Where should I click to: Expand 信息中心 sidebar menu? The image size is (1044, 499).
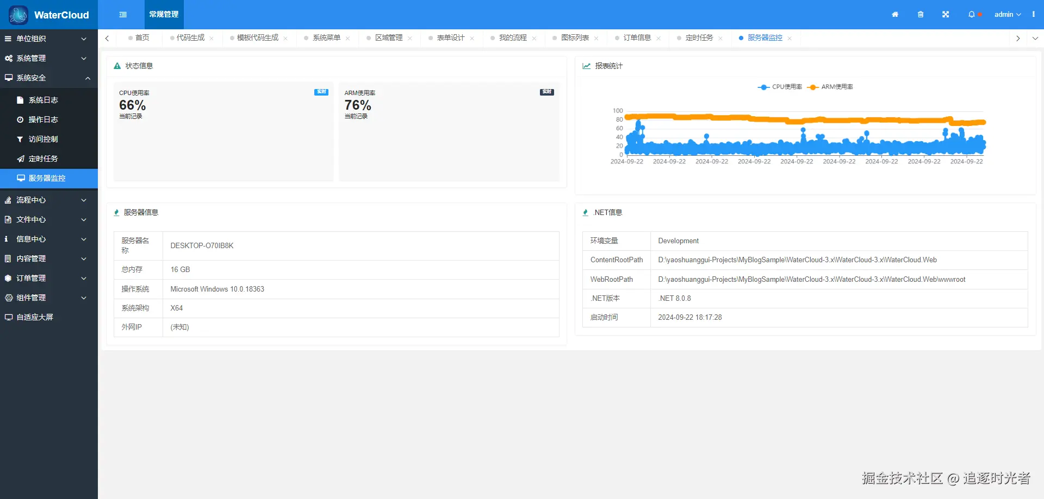point(49,239)
